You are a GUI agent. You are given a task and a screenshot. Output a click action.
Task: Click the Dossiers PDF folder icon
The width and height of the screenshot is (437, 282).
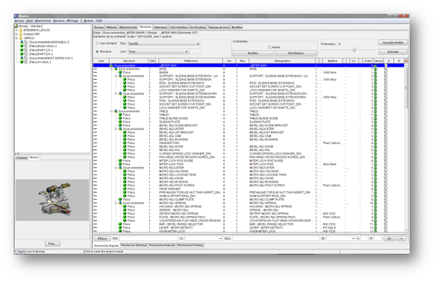coord(21,34)
